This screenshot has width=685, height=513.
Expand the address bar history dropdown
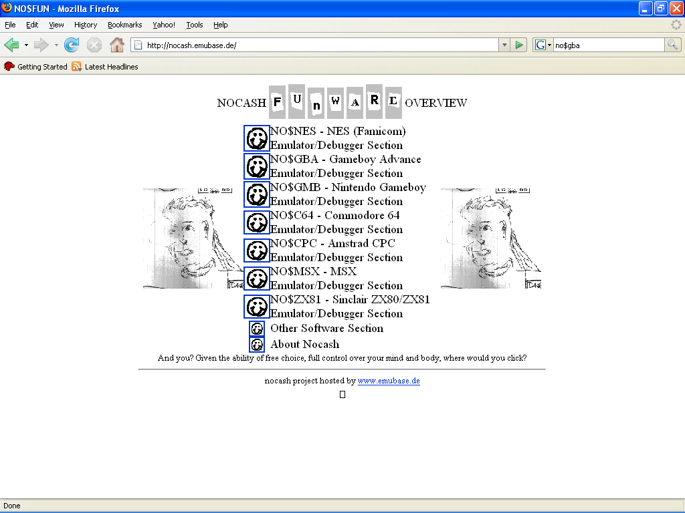[504, 45]
